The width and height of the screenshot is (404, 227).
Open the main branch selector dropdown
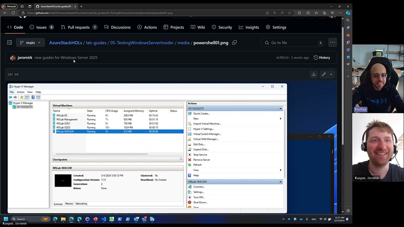(30, 43)
